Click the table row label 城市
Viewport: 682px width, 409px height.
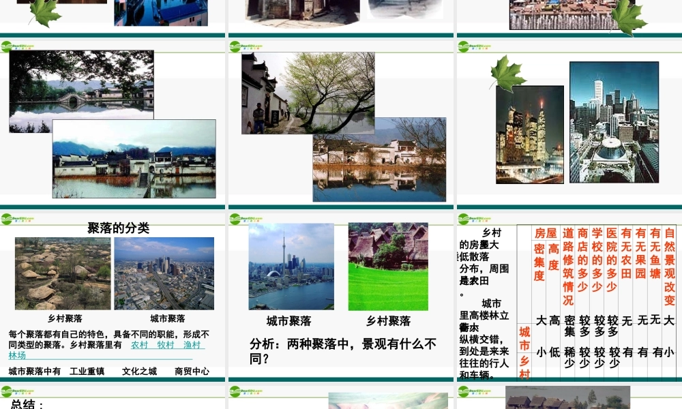[x=524, y=339]
